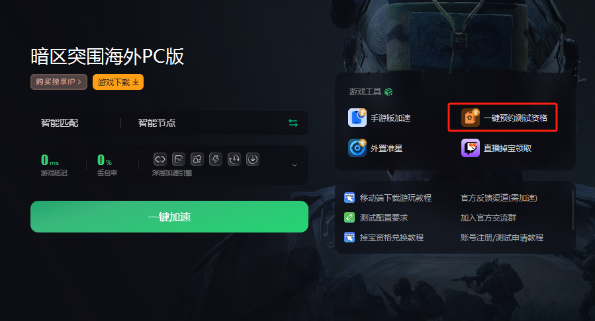
Task: Click the 游戏下载 download button
Action: pyautogui.click(x=118, y=82)
